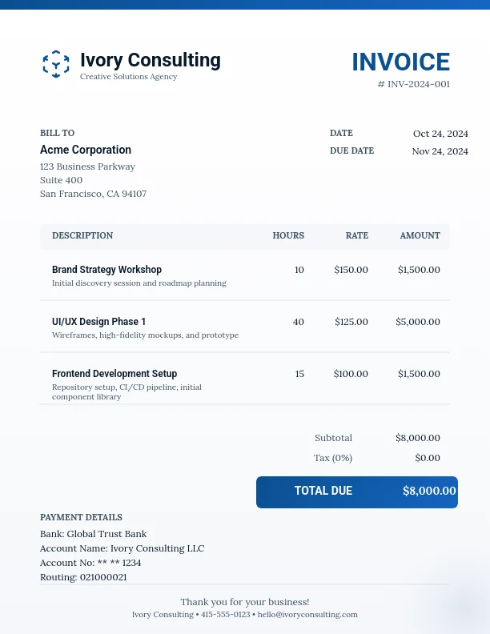Click the AMOUNT column header
Viewport: 490px width, 634px height.
420,235
